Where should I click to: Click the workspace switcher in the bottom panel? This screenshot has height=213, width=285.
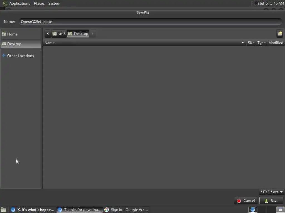(253, 210)
